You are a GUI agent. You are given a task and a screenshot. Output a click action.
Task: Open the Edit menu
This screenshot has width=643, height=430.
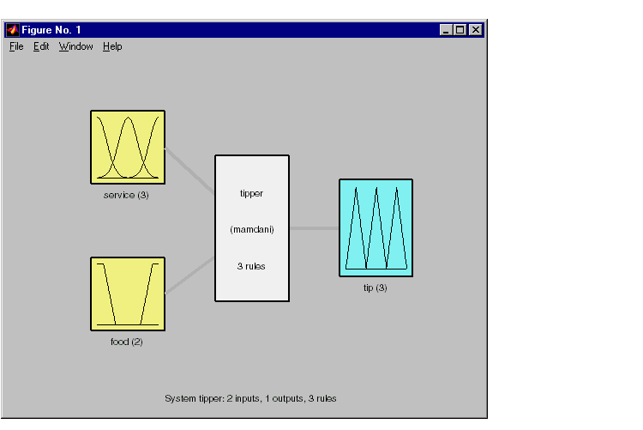coord(41,46)
